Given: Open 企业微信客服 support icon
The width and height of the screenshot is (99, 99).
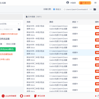Looking at the screenshot, I should pos(3,96).
